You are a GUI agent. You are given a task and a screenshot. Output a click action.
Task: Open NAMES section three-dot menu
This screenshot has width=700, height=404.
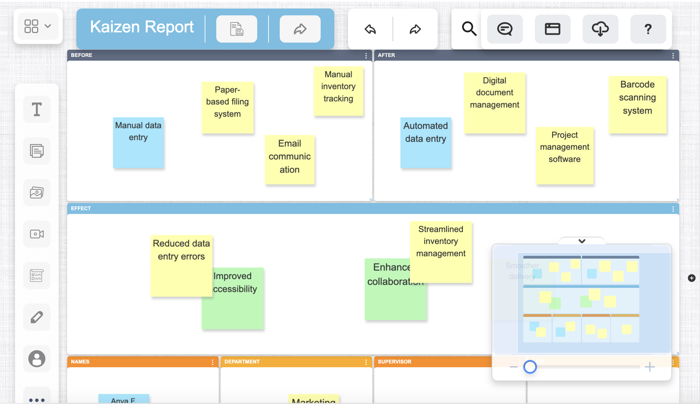click(213, 362)
